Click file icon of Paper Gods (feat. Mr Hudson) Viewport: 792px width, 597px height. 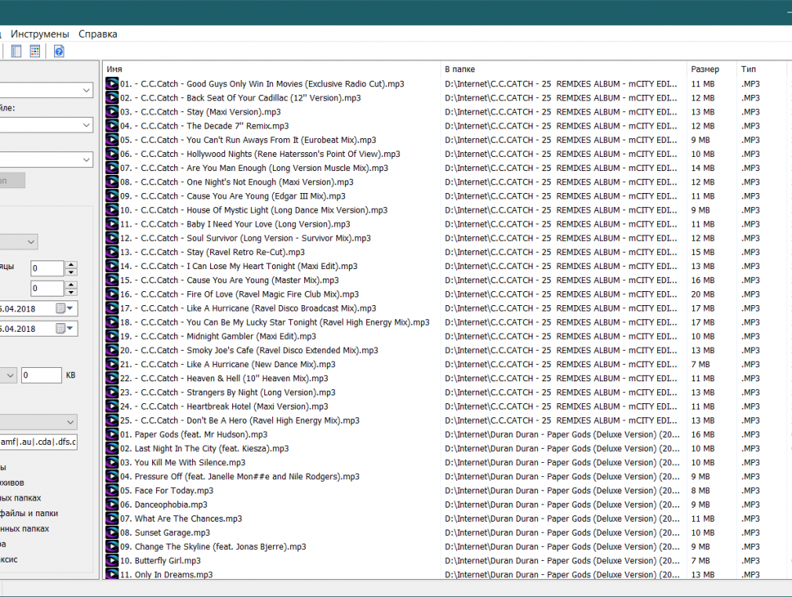pos(111,435)
